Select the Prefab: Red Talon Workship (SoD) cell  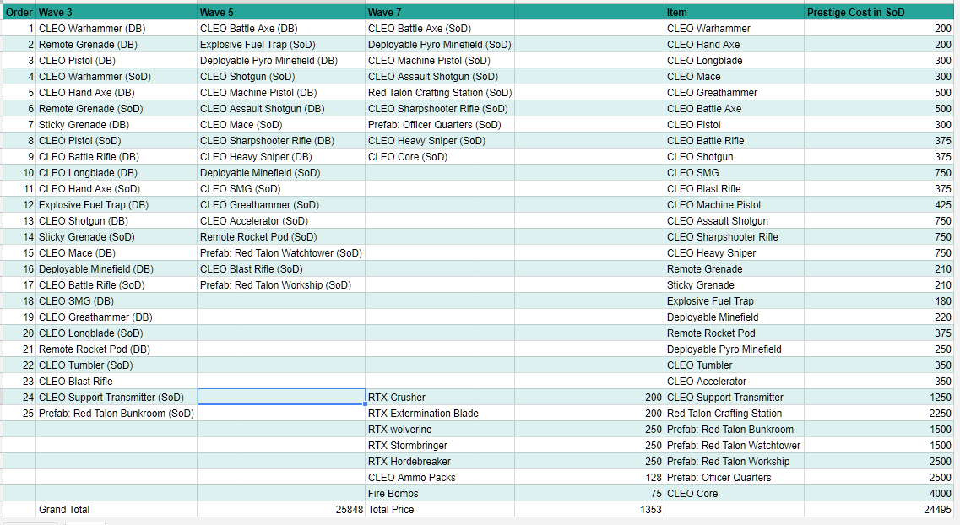click(280, 285)
